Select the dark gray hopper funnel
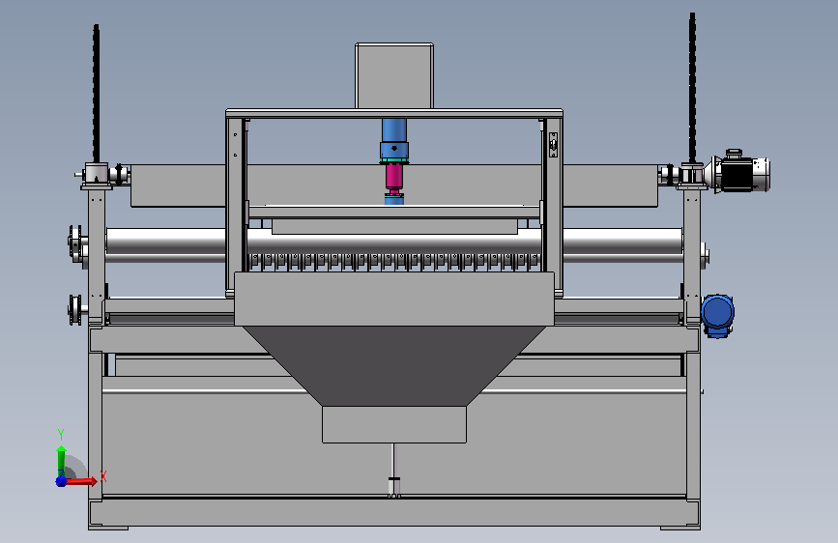The height and width of the screenshot is (543, 838). tap(394, 365)
